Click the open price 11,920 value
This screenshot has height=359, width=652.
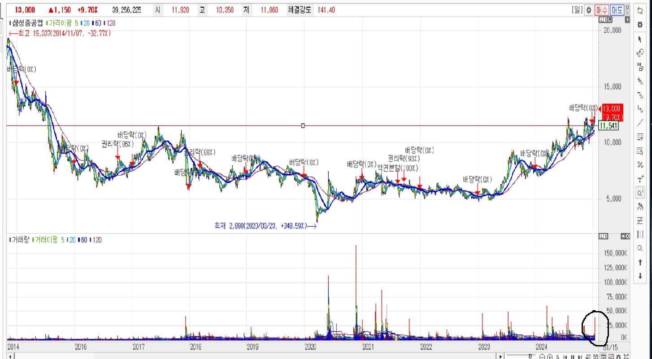[x=181, y=10]
